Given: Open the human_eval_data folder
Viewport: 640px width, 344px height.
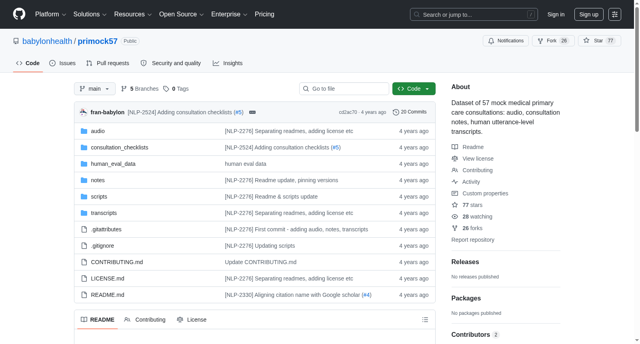Looking at the screenshot, I should [113, 164].
